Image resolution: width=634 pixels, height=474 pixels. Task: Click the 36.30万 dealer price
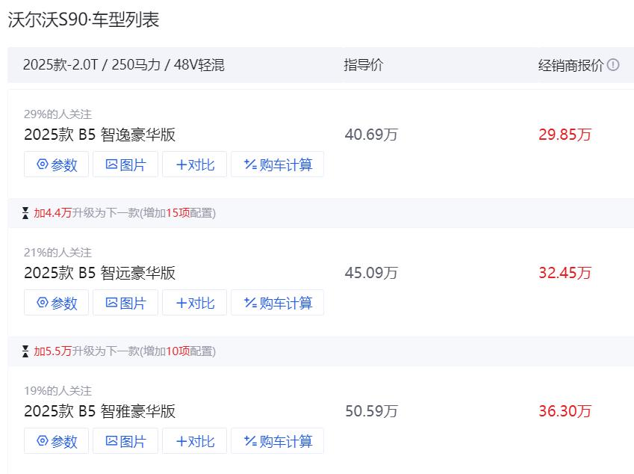(x=565, y=411)
